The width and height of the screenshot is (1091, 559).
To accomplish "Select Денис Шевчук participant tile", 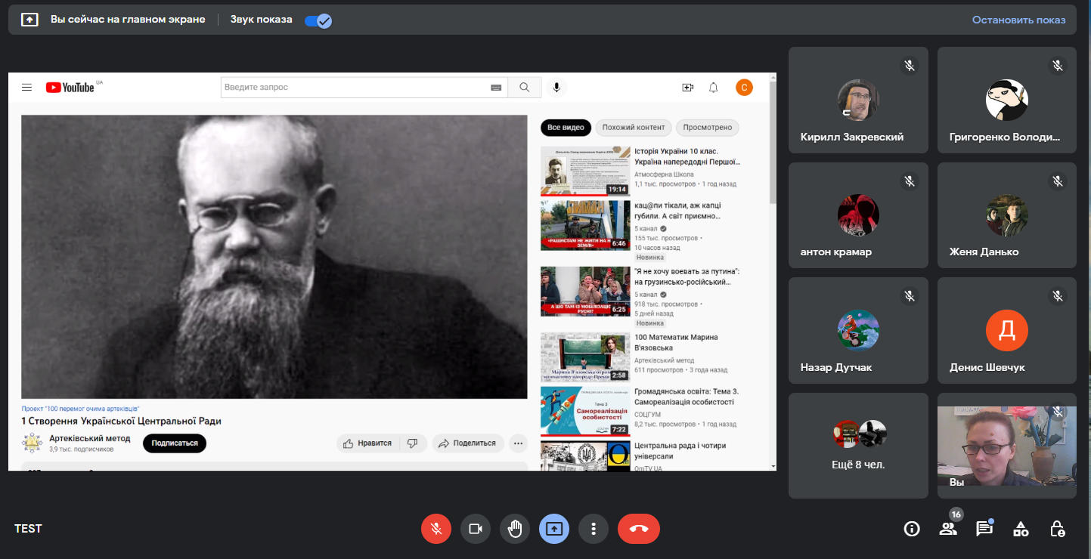I will click(x=1007, y=331).
